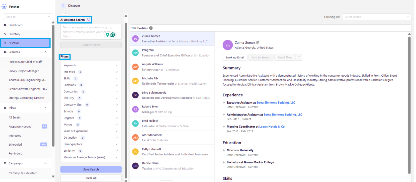The image size is (416, 182).
Task: Click the Inbox envelope icon
Action: (x=5, y=108)
